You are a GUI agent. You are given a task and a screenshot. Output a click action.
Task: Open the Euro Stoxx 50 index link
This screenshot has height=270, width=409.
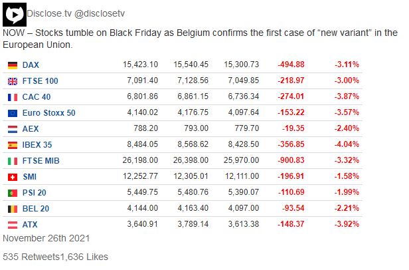click(48, 112)
